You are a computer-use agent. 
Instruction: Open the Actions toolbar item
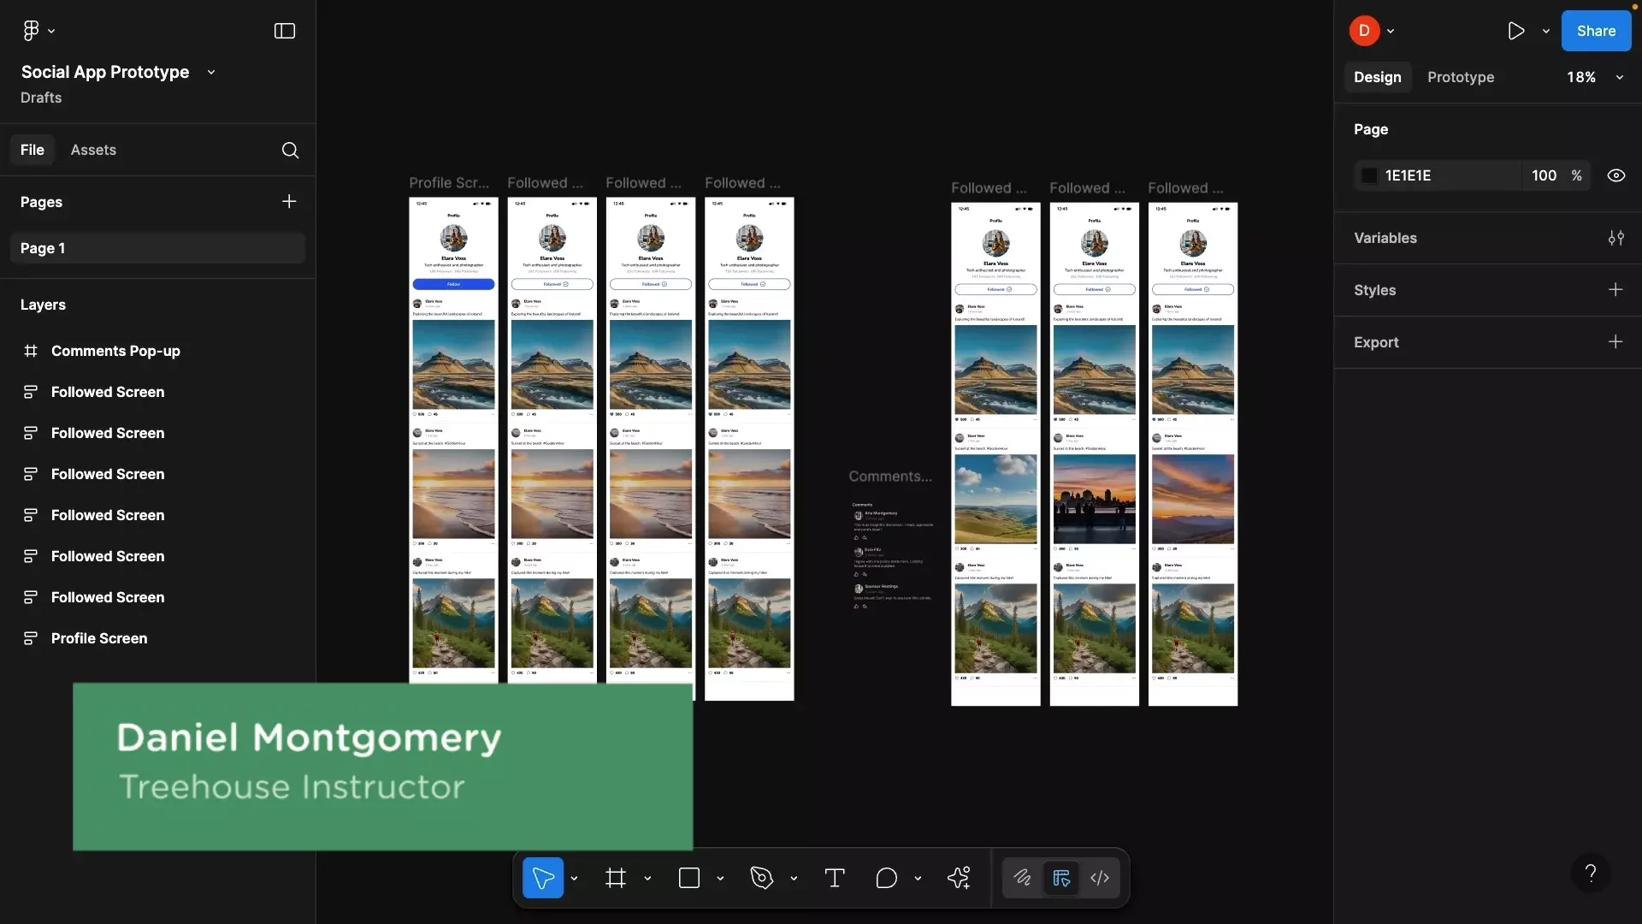(959, 878)
